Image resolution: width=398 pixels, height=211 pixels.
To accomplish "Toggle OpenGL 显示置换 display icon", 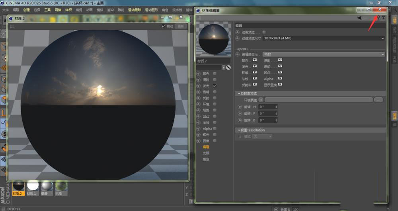I will tap(280, 84).
